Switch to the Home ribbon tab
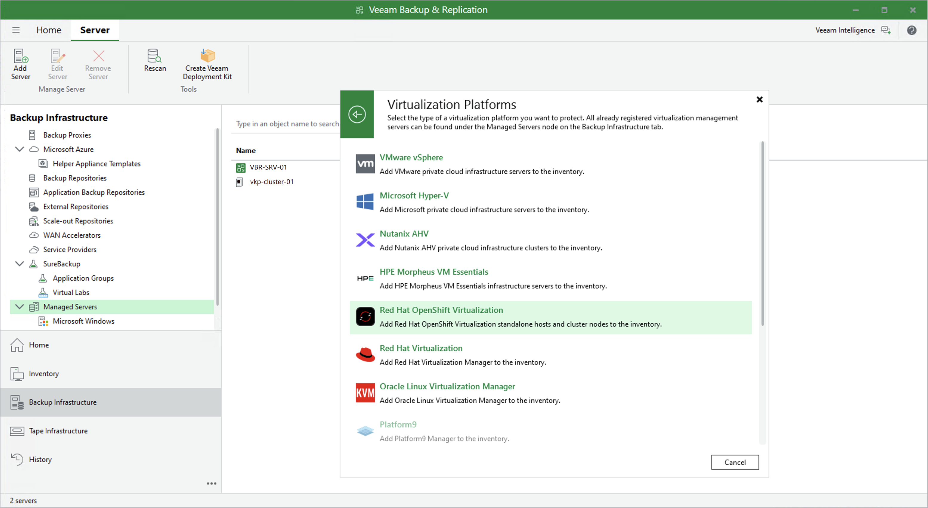 [x=49, y=30]
